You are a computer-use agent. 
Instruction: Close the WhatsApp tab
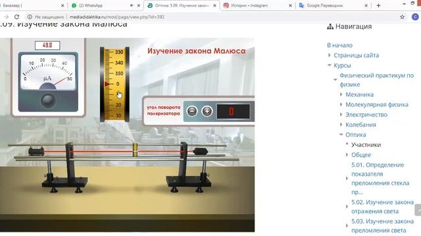(139, 5)
